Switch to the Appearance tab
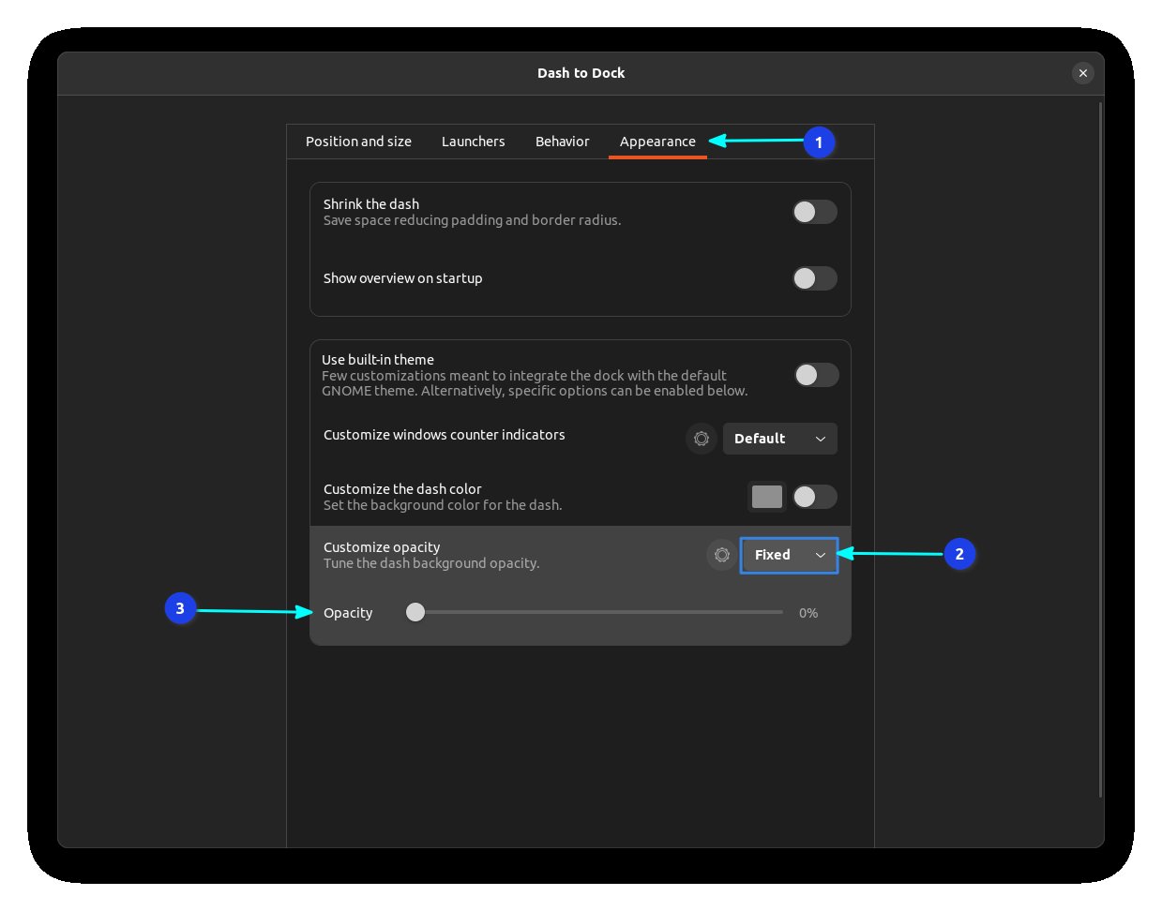Image resolution: width=1162 pixels, height=911 pixels. pos(656,141)
